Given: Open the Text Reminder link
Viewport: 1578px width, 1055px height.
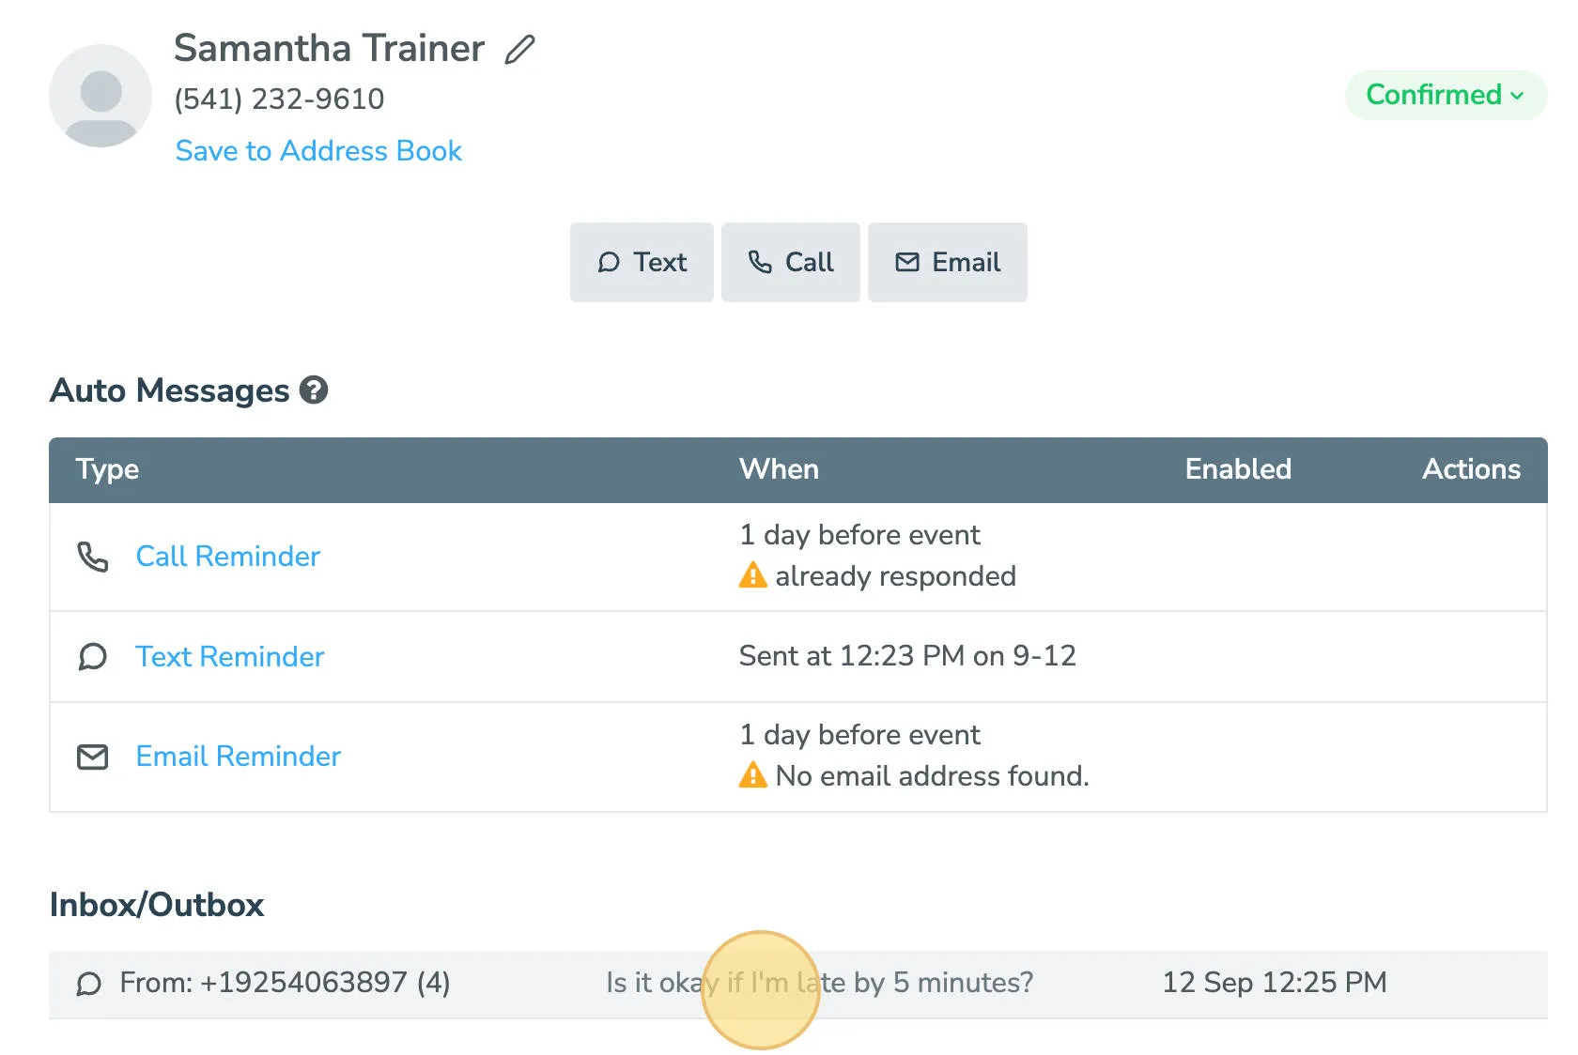Looking at the screenshot, I should coord(230,656).
